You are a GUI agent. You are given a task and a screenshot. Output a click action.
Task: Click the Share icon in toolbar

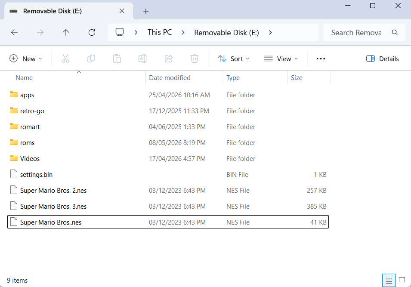169,59
